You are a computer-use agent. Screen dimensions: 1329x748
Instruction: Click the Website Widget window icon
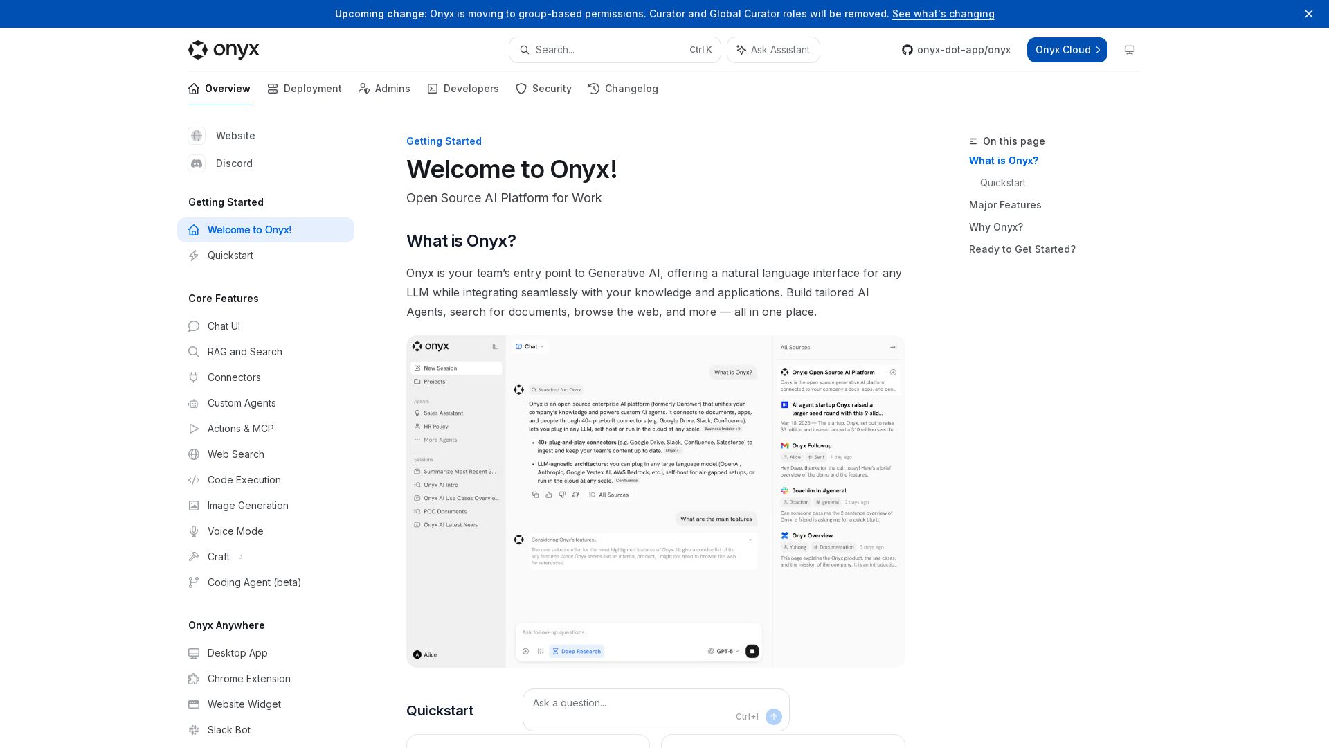coord(194,704)
